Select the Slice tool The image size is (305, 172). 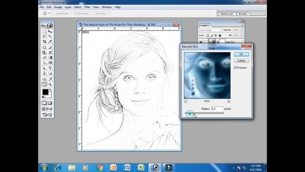[50, 42]
